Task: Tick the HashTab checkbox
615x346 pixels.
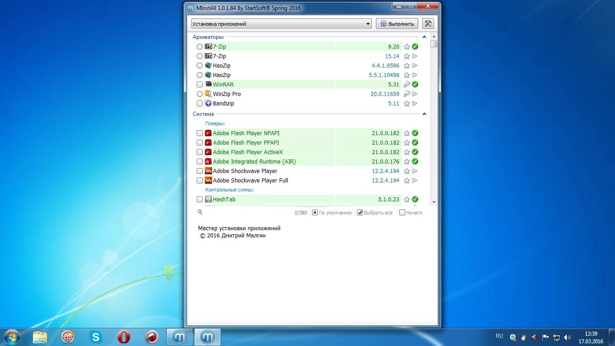Action: 199,199
